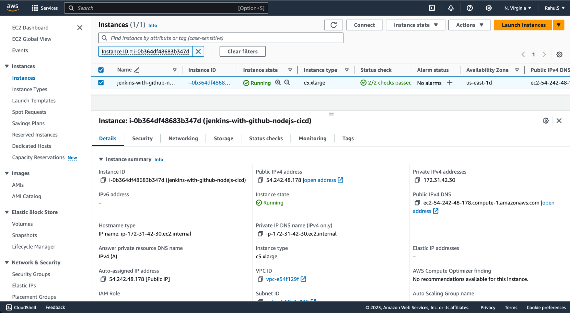Open the Security tab
This screenshot has height=313, width=570.
[x=142, y=138]
